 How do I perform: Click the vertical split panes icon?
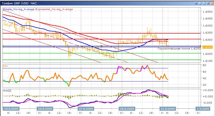tap(200, 3)
